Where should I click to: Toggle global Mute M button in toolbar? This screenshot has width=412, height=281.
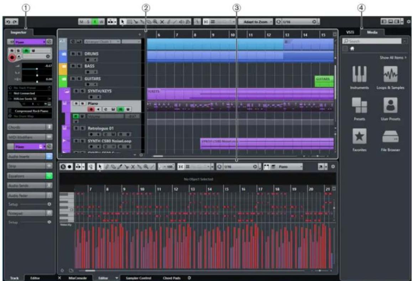pyautogui.click(x=81, y=22)
